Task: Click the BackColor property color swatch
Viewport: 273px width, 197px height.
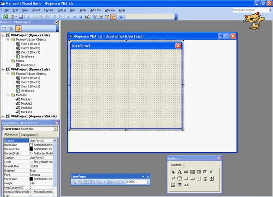Action: [x=31, y=144]
